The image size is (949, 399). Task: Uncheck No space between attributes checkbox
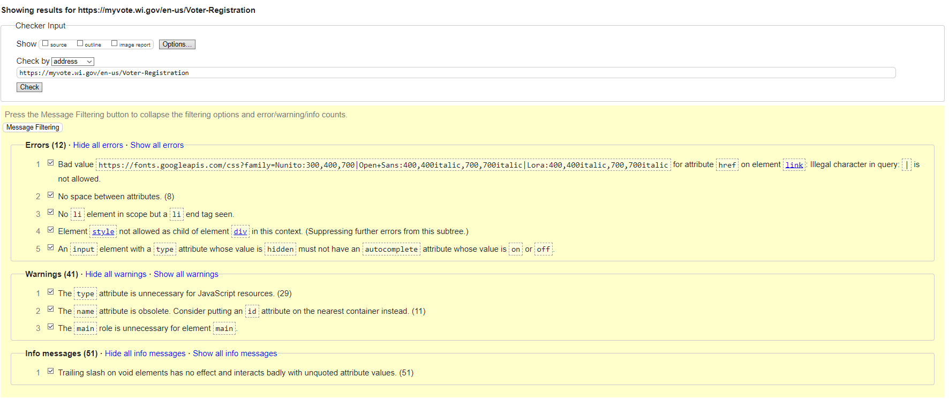click(x=51, y=195)
